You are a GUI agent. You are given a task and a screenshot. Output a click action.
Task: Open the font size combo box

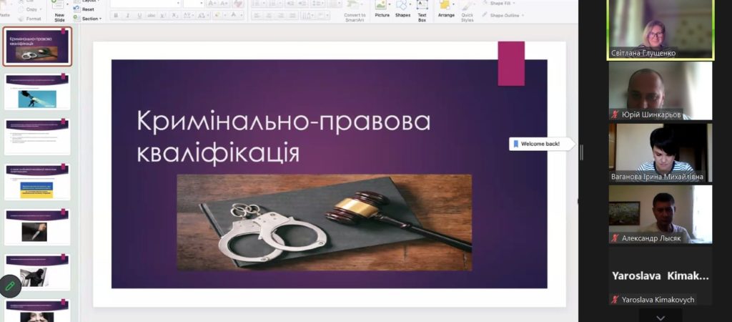(193, 4)
